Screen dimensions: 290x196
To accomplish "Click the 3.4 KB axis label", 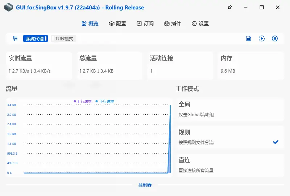I will [12, 105].
